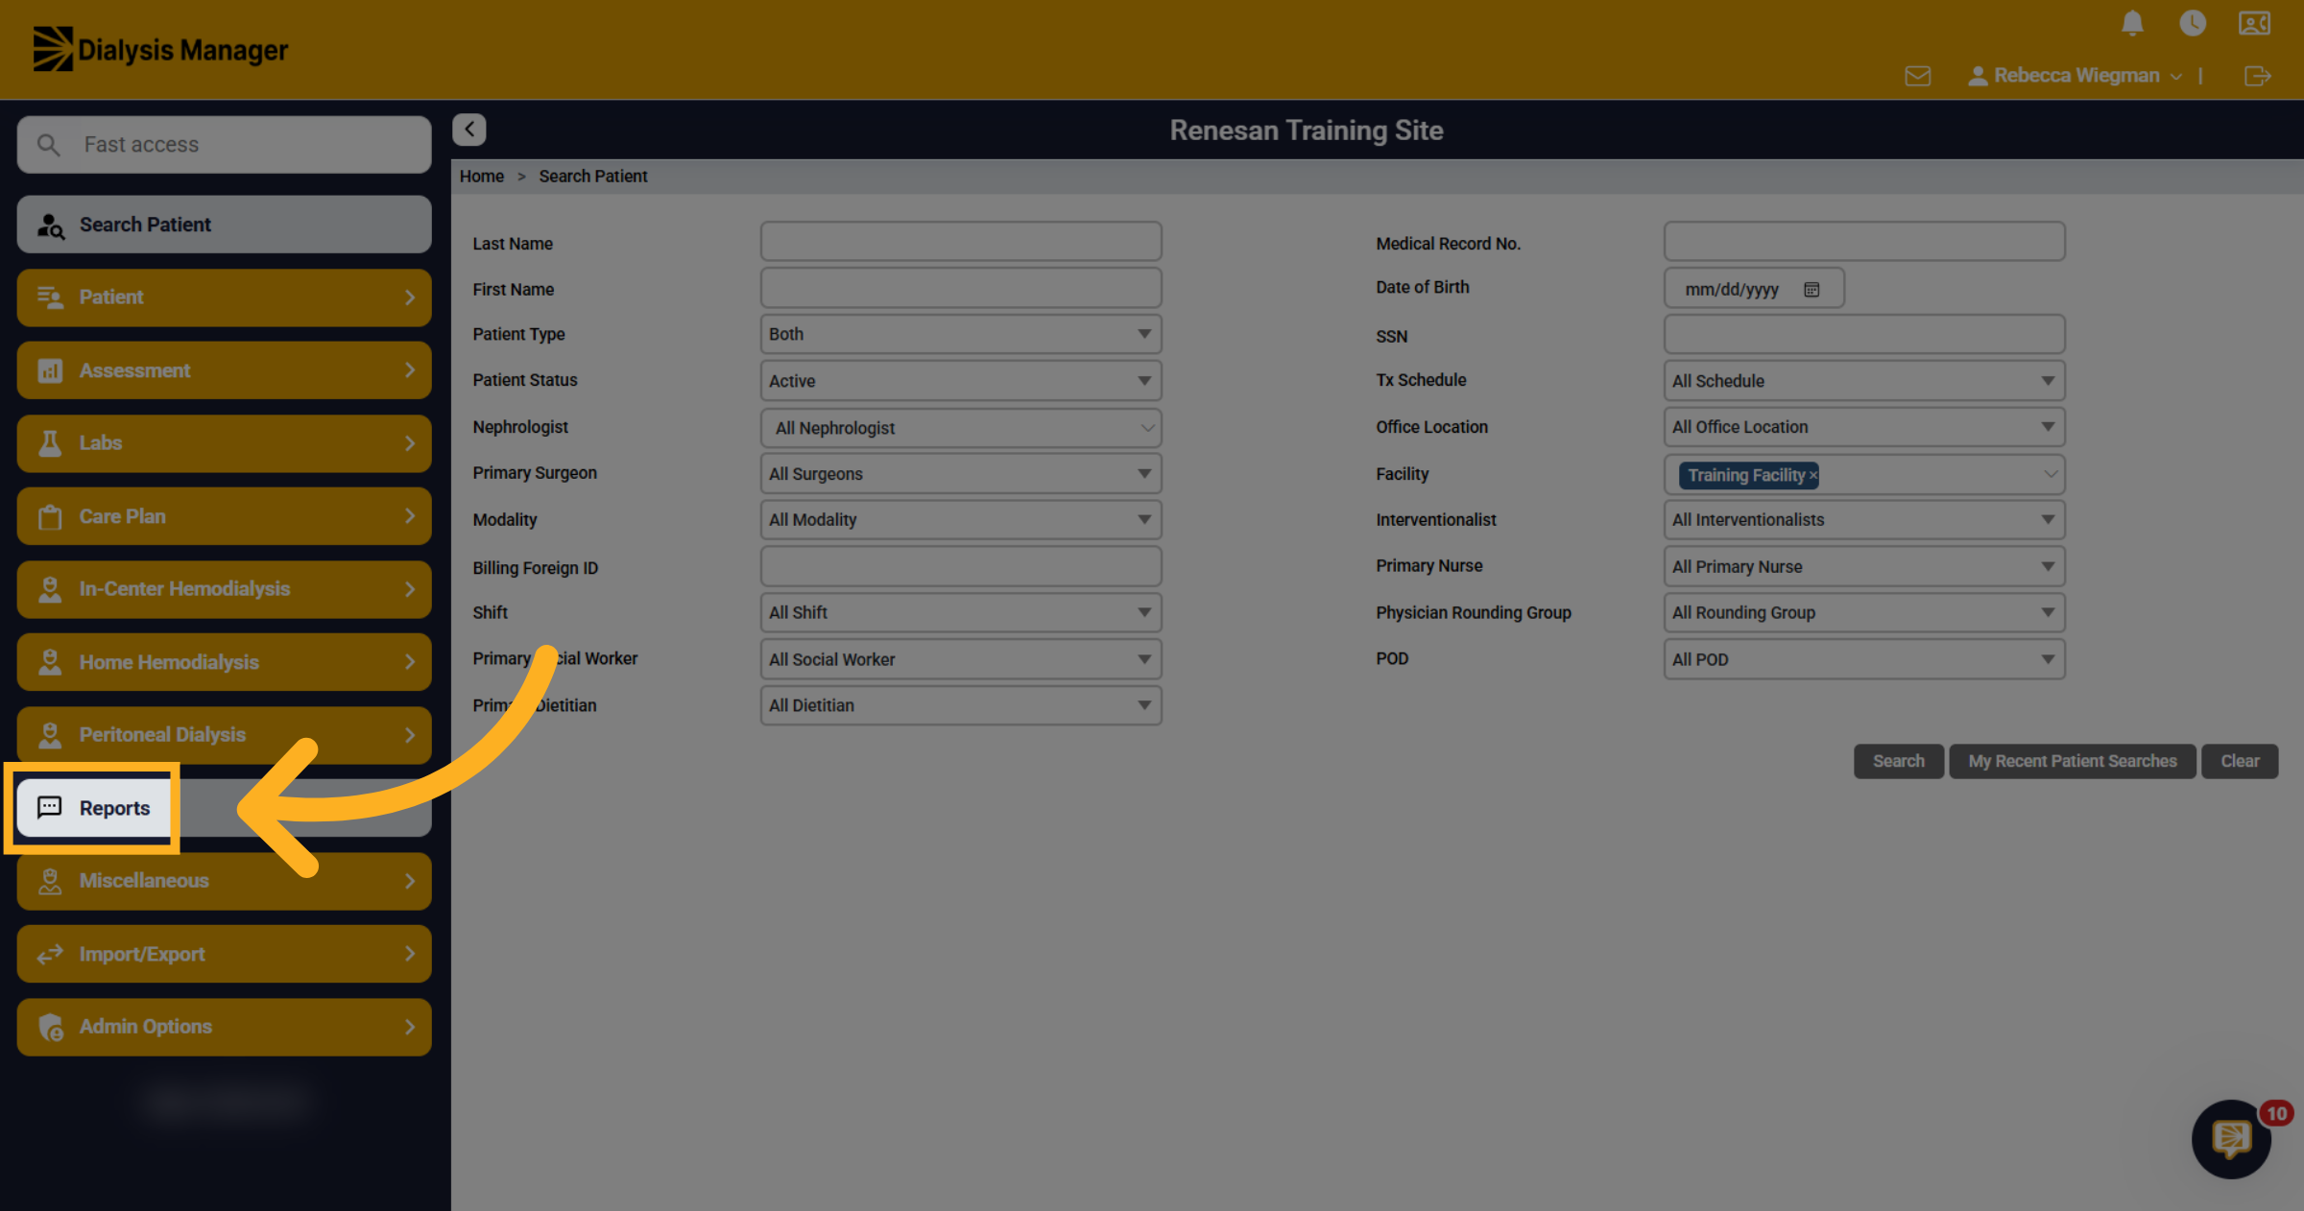This screenshot has height=1211, width=2304.
Task: Click the Clear button
Action: click(2239, 761)
